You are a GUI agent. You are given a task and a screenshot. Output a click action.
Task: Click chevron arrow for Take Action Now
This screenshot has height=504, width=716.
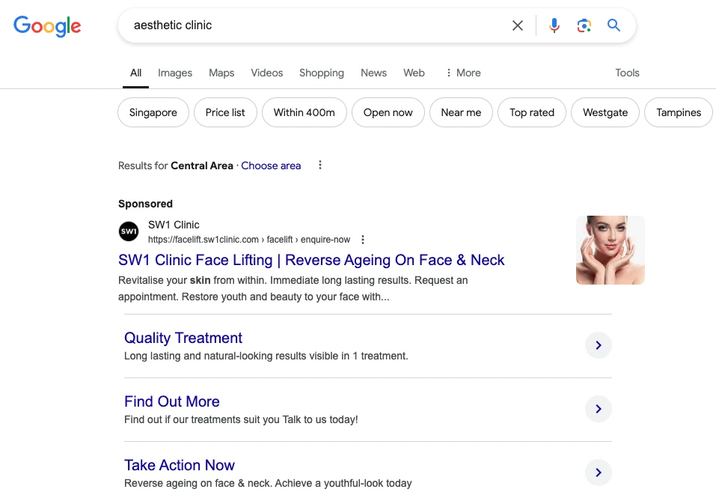(599, 473)
